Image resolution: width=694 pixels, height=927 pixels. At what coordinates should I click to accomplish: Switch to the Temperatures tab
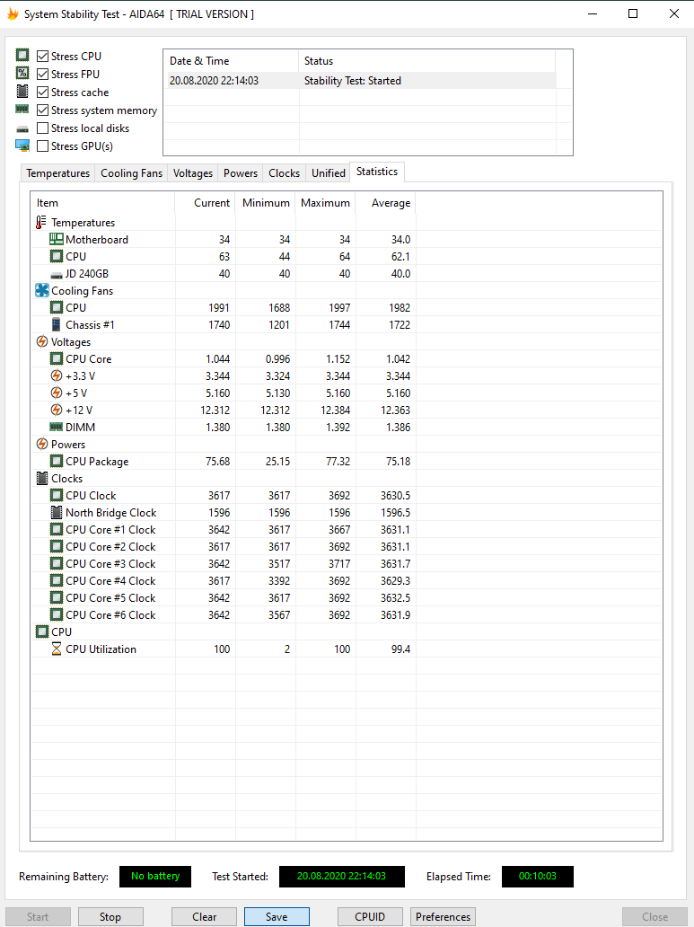point(58,173)
